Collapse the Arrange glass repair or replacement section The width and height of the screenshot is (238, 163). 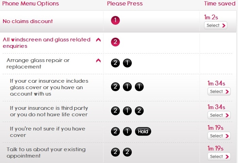pyautogui.click(x=98, y=61)
